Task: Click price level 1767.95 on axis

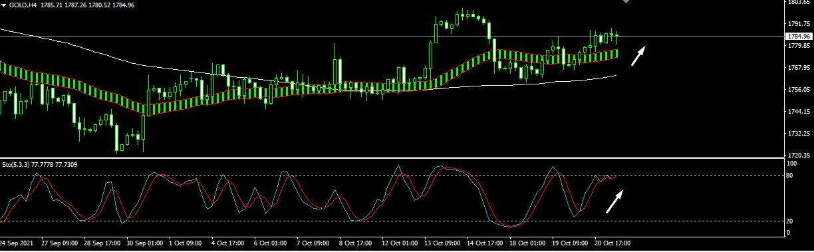Action: click(x=798, y=68)
